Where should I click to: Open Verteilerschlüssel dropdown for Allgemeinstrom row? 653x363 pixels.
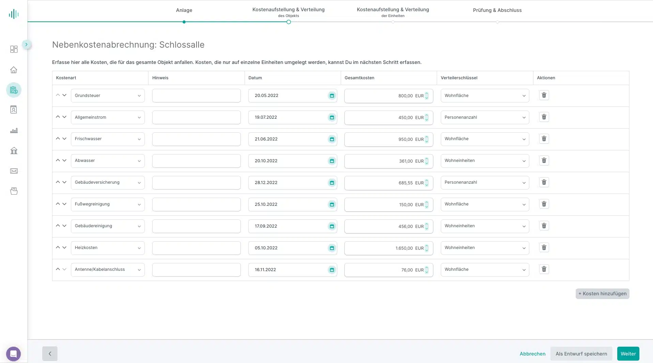pyautogui.click(x=485, y=117)
